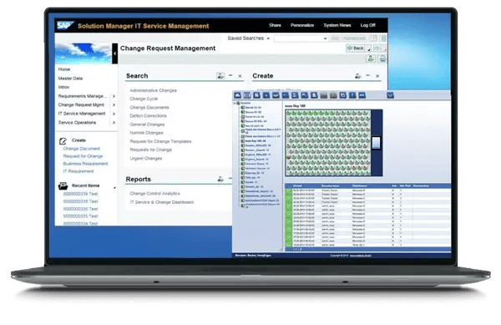Expand Service Operations submenu arrow
The height and width of the screenshot is (325, 501).
click(114, 123)
